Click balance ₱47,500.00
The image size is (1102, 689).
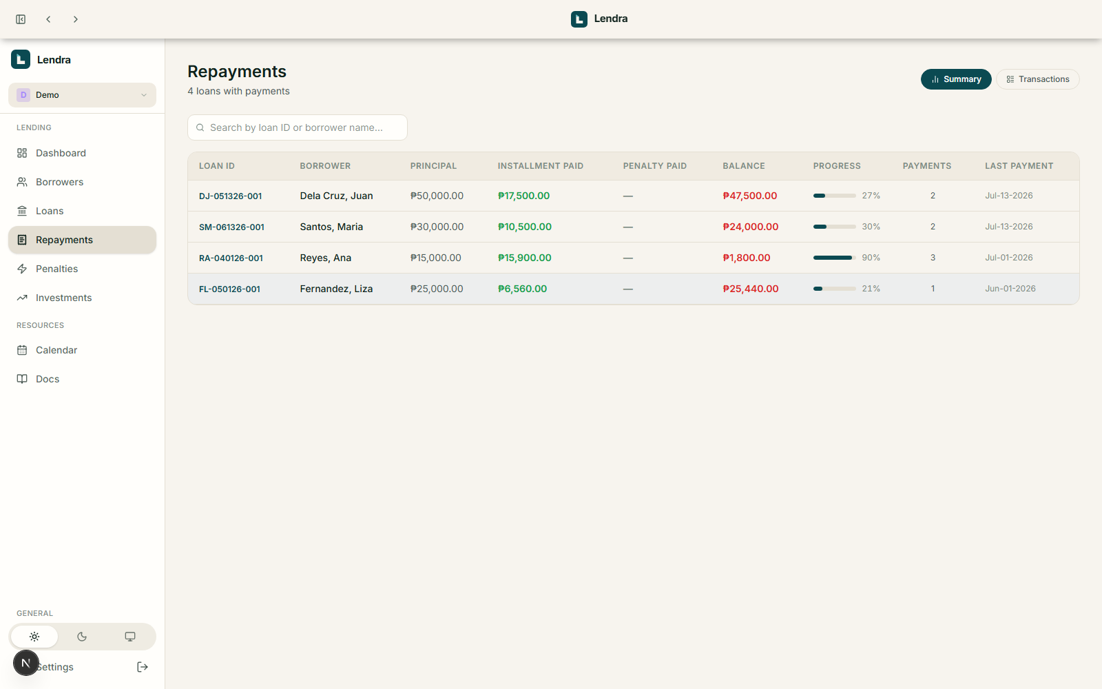[x=750, y=196]
